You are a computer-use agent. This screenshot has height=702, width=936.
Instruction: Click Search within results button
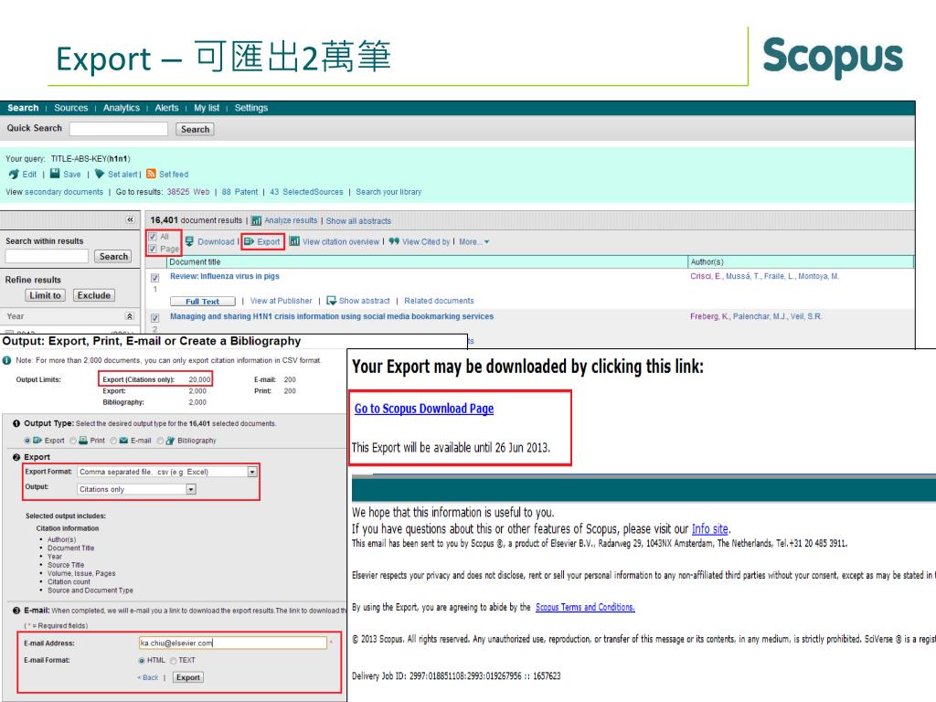113,256
